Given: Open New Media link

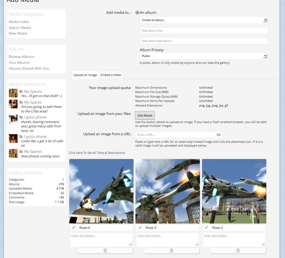Looking at the screenshot, I should pyautogui.click(x=18, y=34).
